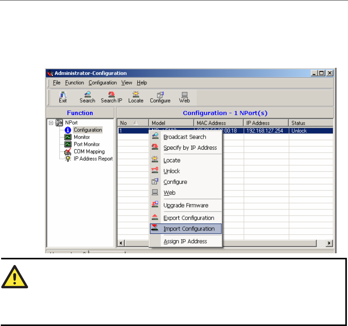Click the blue info Configuration tree icon
This screenshot has width=348, height=326.
tap(68, 130)
